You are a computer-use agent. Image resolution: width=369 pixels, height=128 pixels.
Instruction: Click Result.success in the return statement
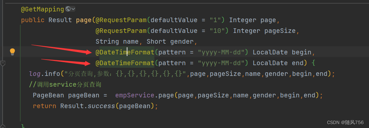click(88, 106)
